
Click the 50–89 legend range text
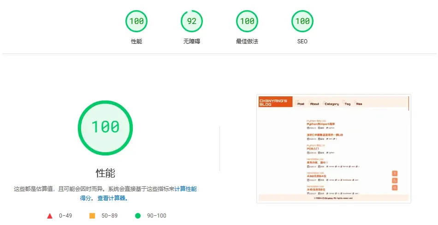(x=110, y=216)
